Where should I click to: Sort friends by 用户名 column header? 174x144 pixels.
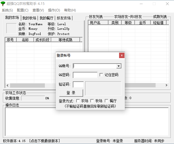click(98, 23)
